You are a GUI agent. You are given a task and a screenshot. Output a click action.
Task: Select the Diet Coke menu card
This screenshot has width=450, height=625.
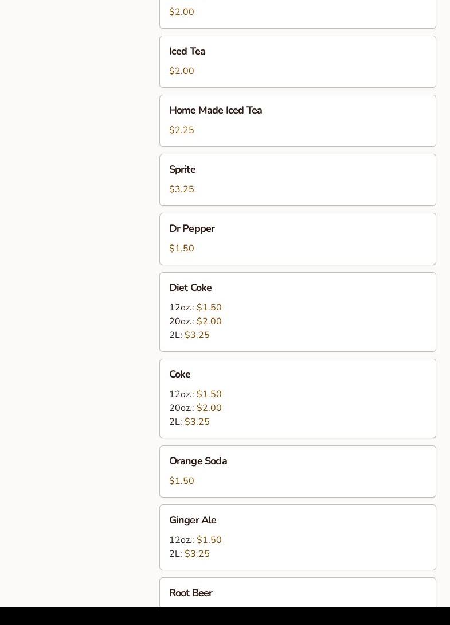tap(298, 312)
